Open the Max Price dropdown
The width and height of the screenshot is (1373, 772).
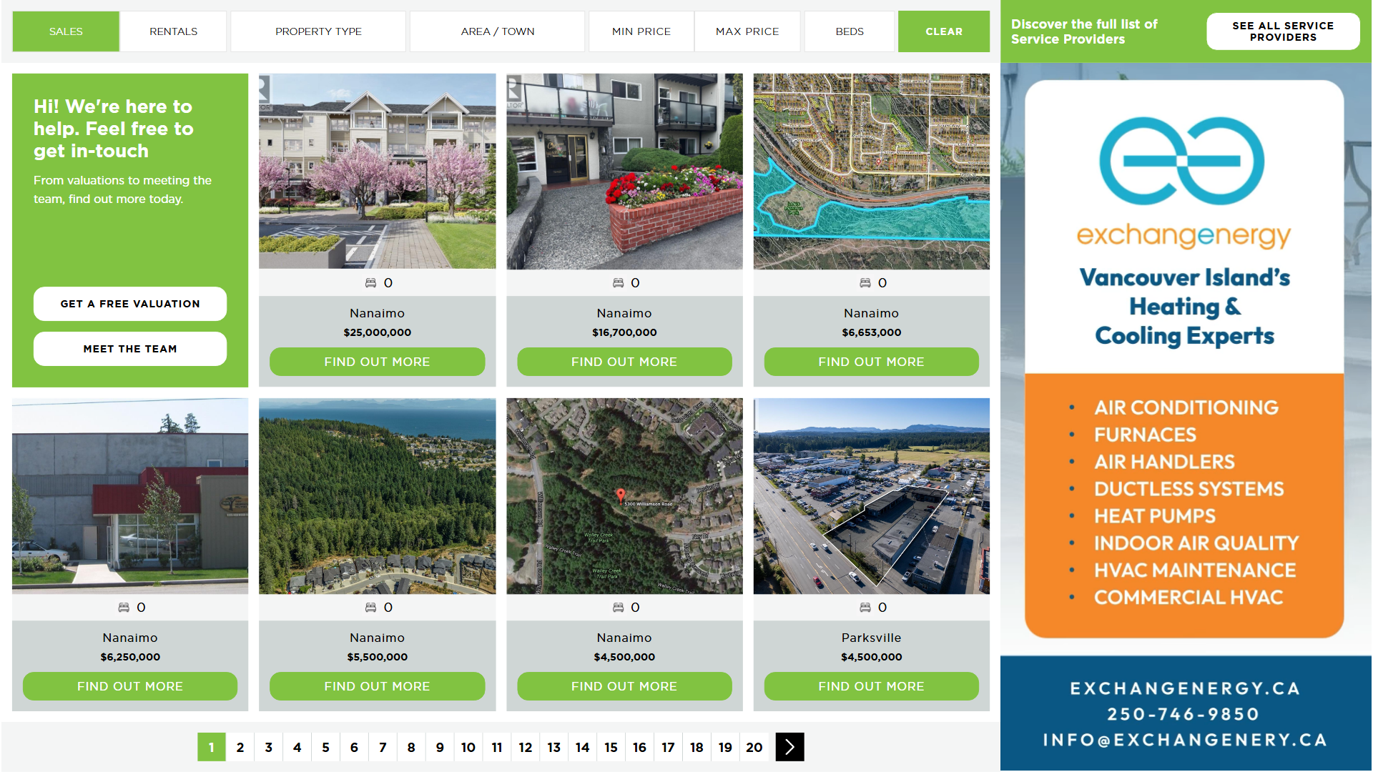click(747, 31)
